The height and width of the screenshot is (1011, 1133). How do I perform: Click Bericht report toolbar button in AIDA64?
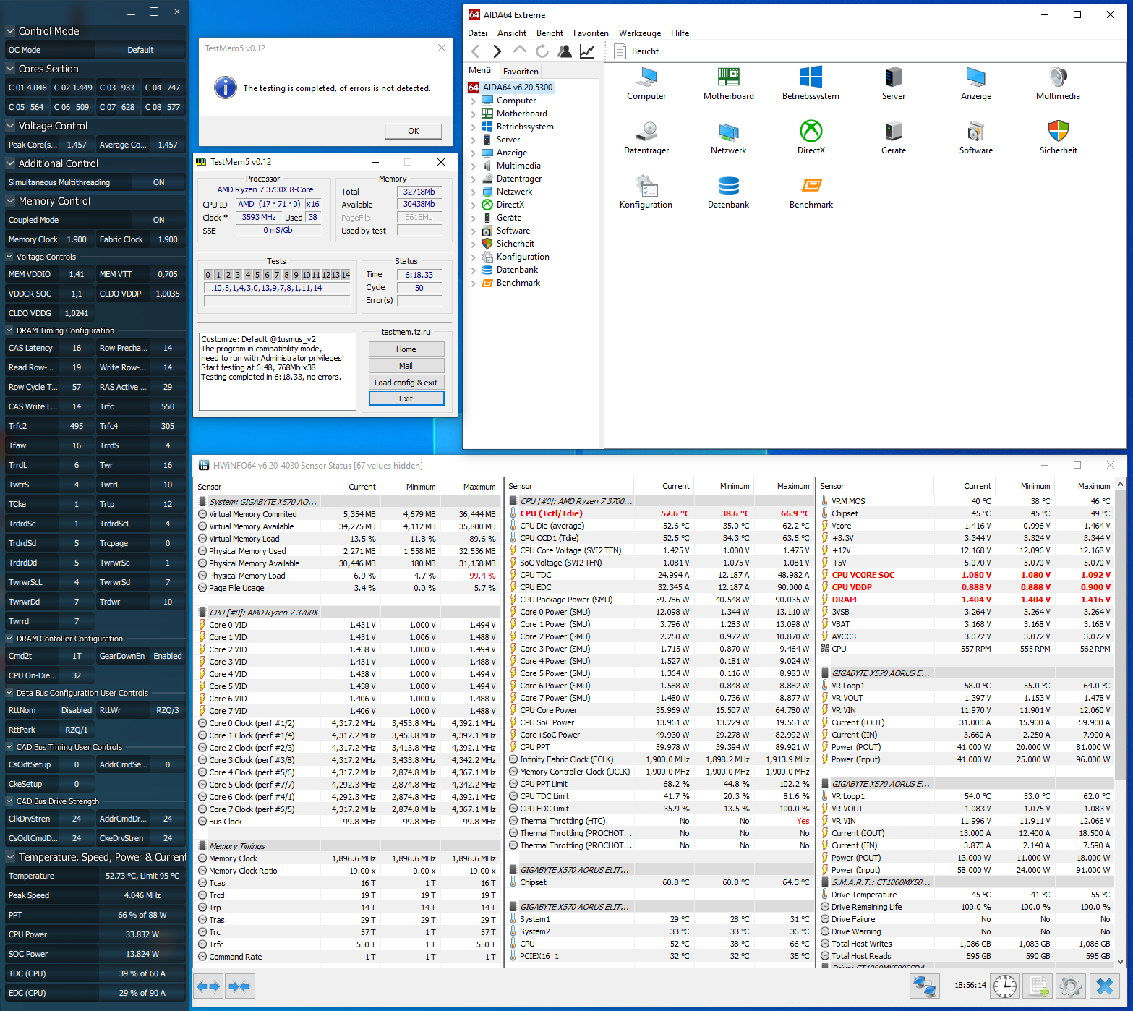(636, 51)
